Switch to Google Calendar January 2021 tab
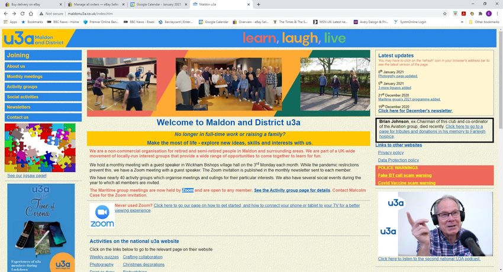 point(158,5)
